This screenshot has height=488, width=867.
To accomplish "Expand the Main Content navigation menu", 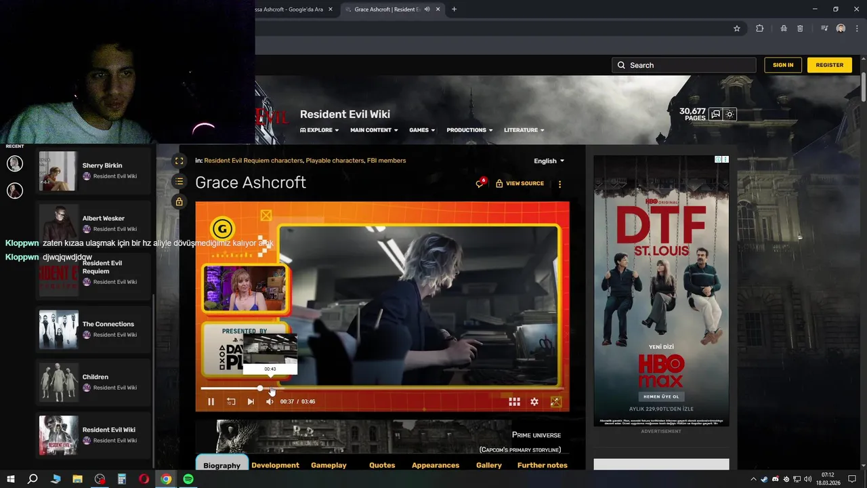I will click(374, 130).
